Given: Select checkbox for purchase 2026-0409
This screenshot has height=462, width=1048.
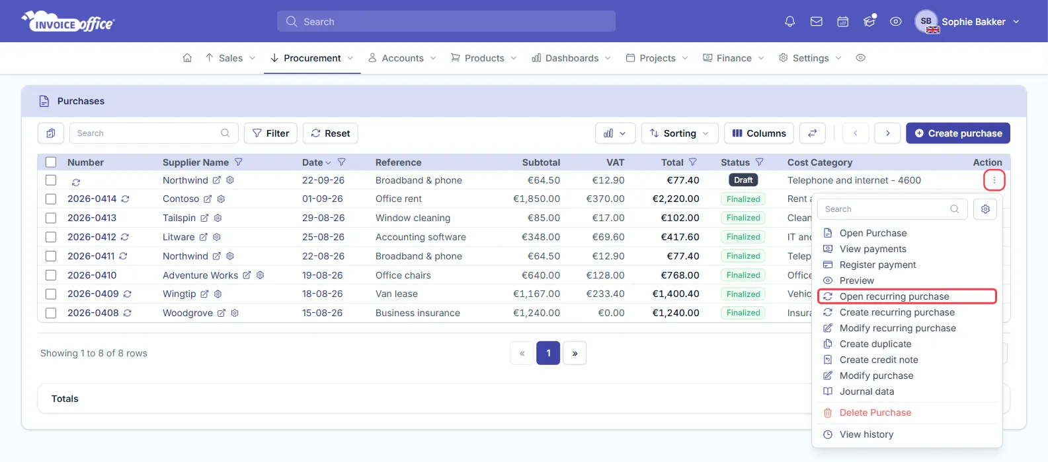Looking at the screenshot, I should point(51,294).
